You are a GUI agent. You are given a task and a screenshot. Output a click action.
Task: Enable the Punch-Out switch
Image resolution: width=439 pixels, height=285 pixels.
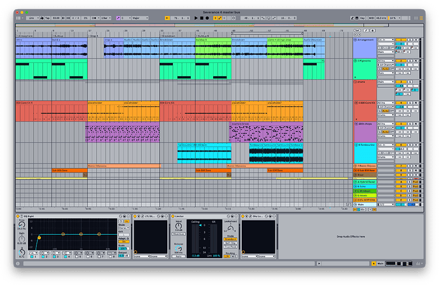(x=274, y=18)
